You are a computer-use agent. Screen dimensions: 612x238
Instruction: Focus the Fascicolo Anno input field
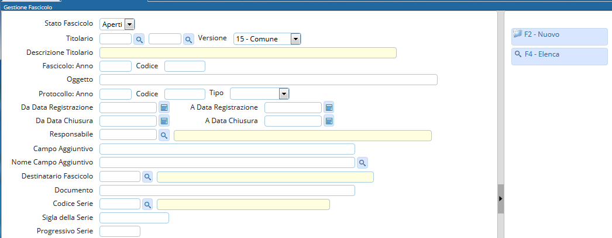(x=115, y=66)
